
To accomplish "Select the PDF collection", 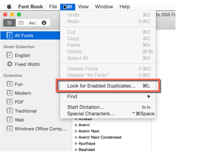I will pos(19,102).
